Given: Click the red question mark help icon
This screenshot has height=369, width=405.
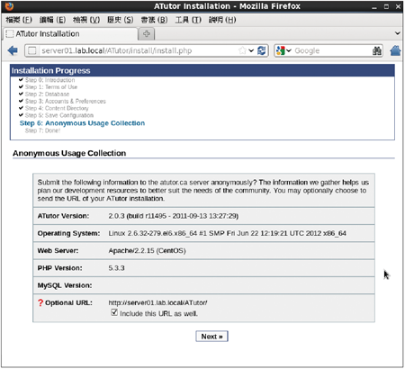Looking at the screenshot, I should (x=40, y=302).
